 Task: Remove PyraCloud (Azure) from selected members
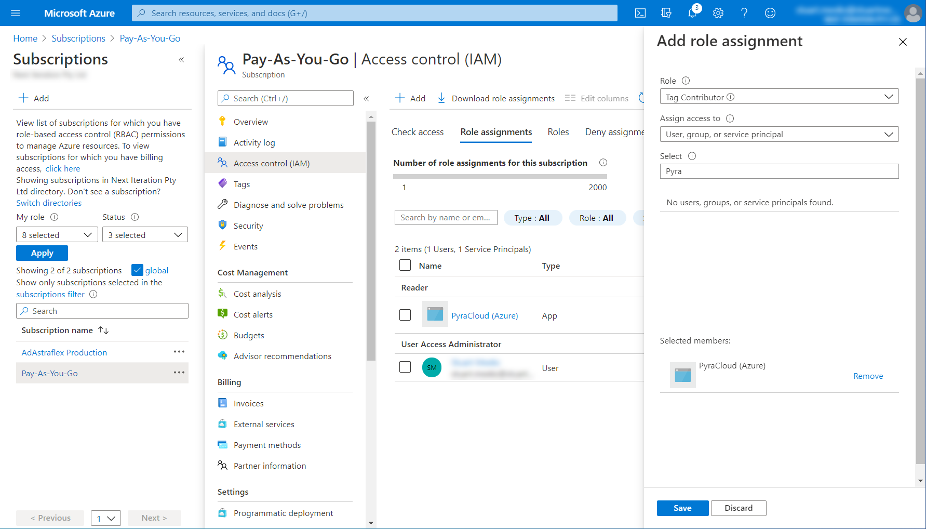click(868, 376)
